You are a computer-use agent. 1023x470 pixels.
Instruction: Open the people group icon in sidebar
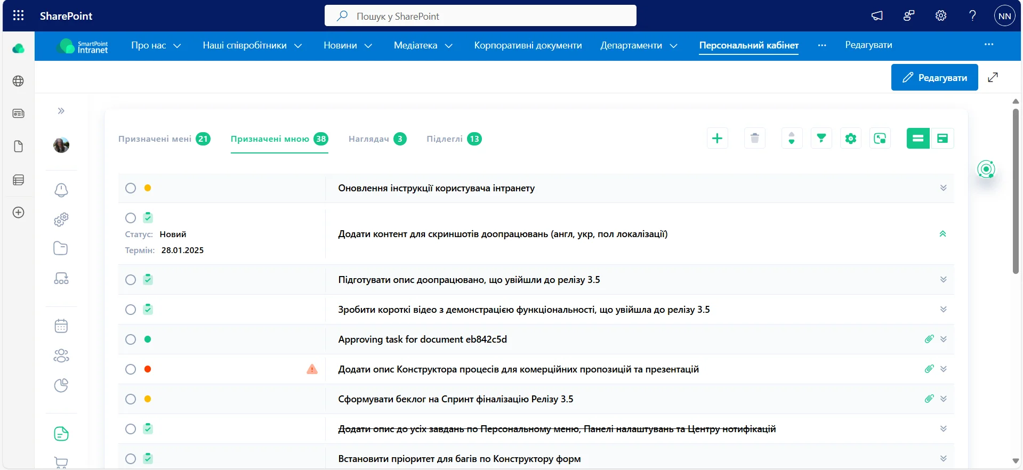pyautogui.click(x=61, y=355)
